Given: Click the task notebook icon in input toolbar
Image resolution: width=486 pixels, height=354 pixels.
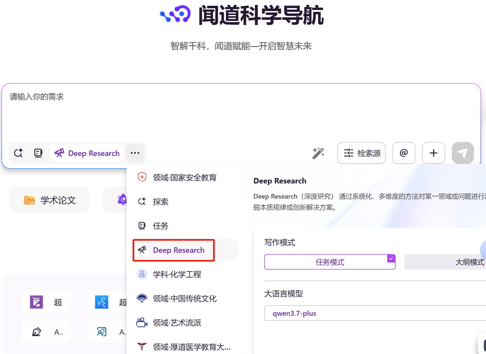Looking at the screenshot, I should click(38, 153).
